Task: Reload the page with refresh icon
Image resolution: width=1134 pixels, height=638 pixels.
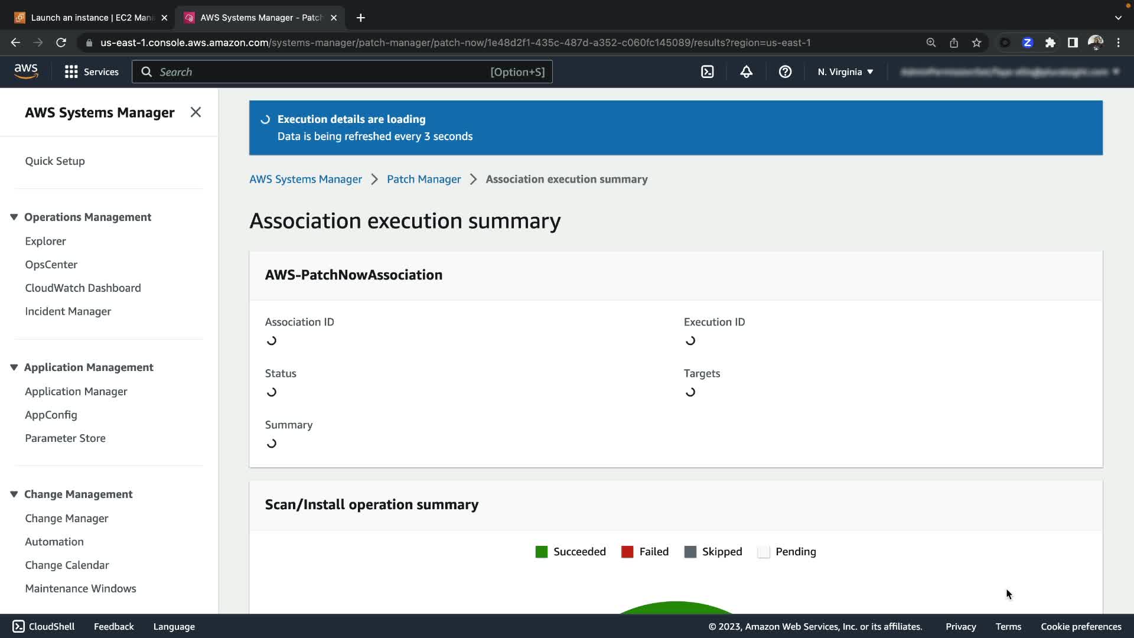Action: 61,43
